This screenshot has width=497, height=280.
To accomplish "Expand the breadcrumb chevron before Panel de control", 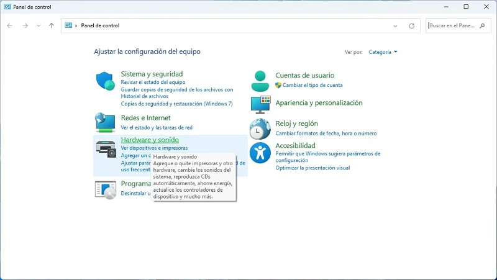I will (x=76, y=25).
